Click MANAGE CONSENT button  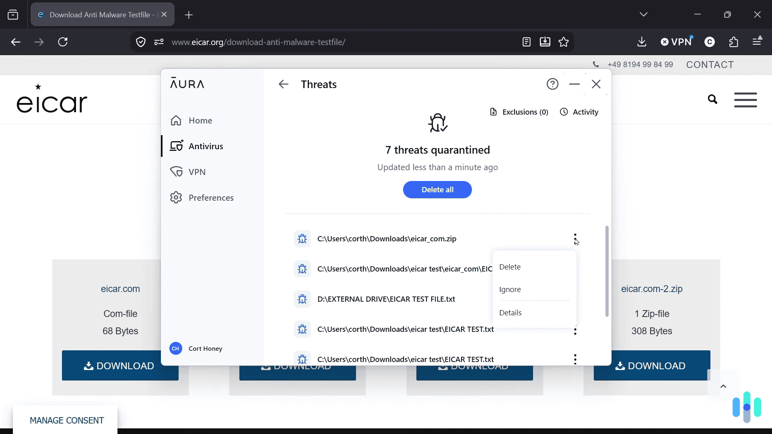coord(67,420)
